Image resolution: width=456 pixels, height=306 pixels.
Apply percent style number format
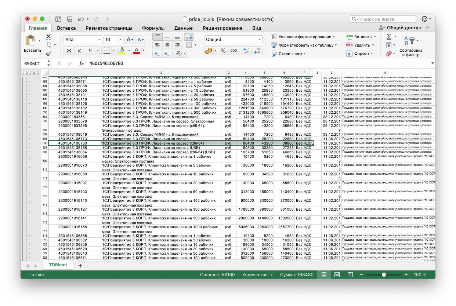[223, 51]
